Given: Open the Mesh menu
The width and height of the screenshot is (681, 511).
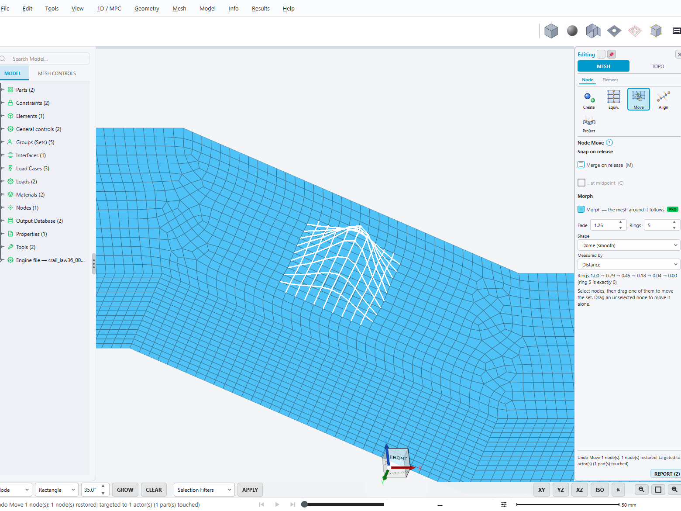Looking at the screenshot, I should click(179, 8).
